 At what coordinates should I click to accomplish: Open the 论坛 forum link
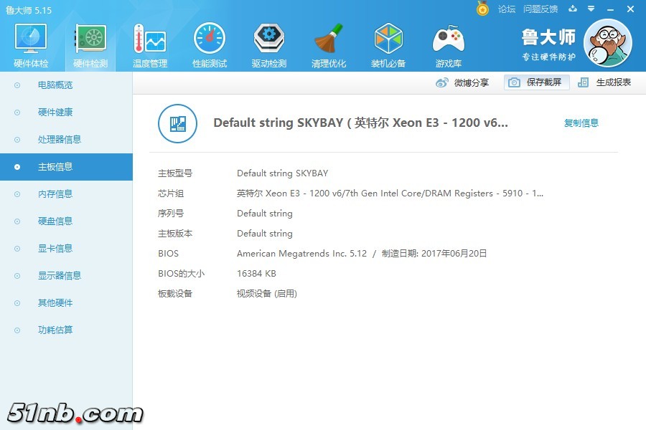[x=507, y=9]
